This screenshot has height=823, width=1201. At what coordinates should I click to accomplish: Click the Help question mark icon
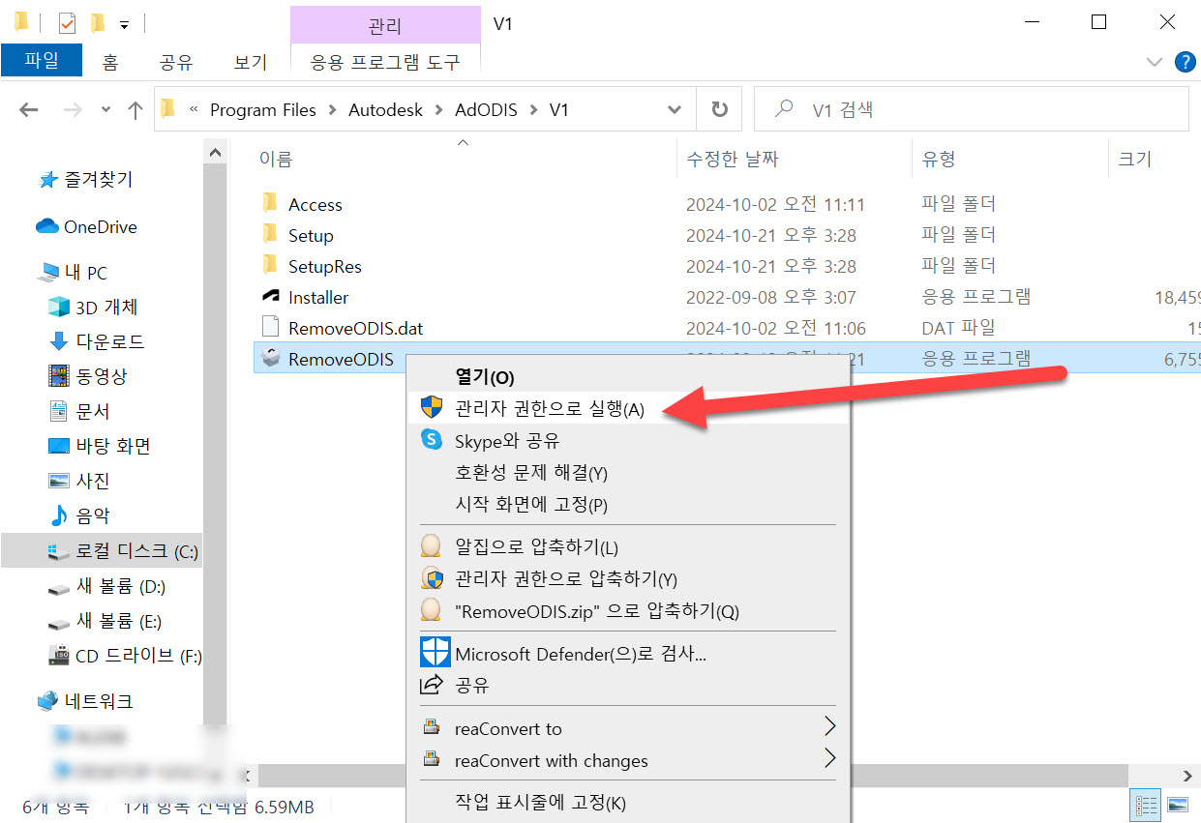[x=1185, y=62]
